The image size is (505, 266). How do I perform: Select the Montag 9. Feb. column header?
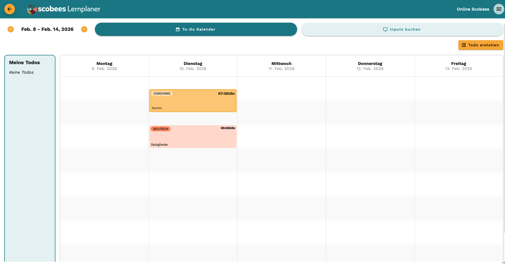point(104,66)
